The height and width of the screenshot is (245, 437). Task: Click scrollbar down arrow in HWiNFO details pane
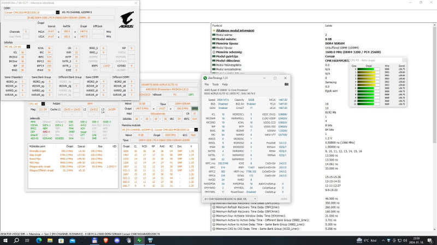point(434,229)
